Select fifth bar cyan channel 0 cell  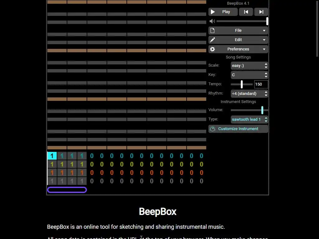coord(92,156)
